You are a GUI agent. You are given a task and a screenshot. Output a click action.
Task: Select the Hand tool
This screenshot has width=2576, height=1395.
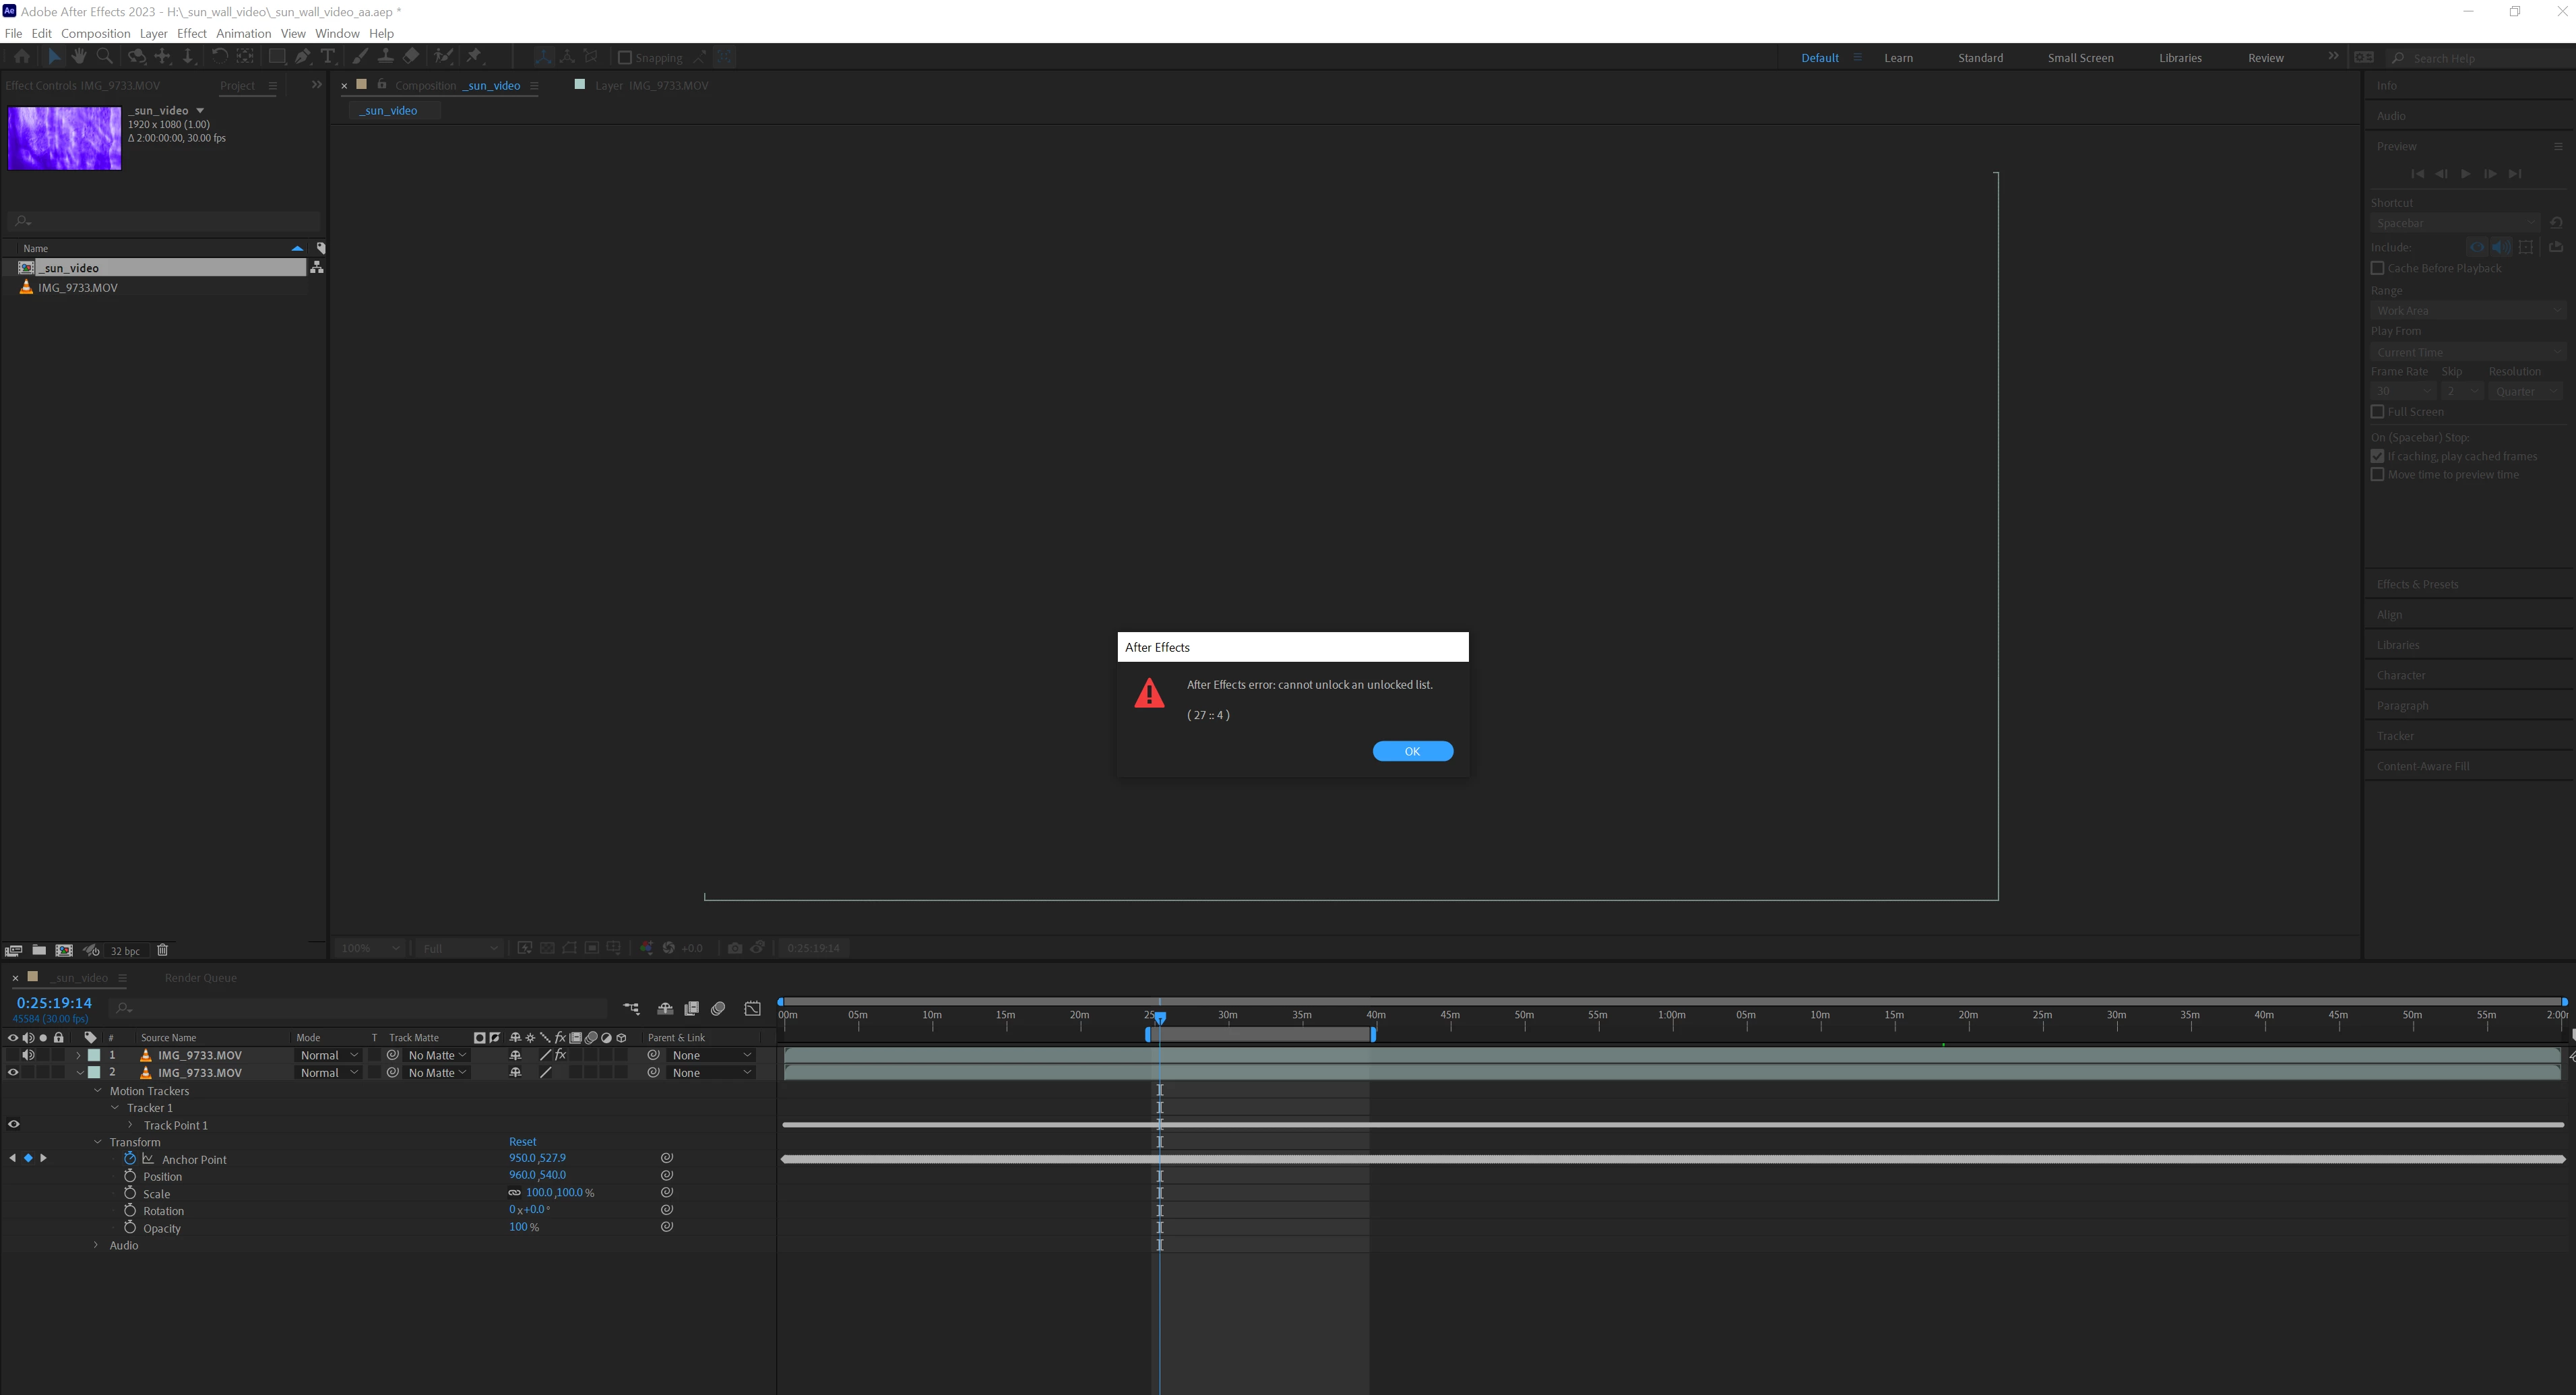pos(79,57)
